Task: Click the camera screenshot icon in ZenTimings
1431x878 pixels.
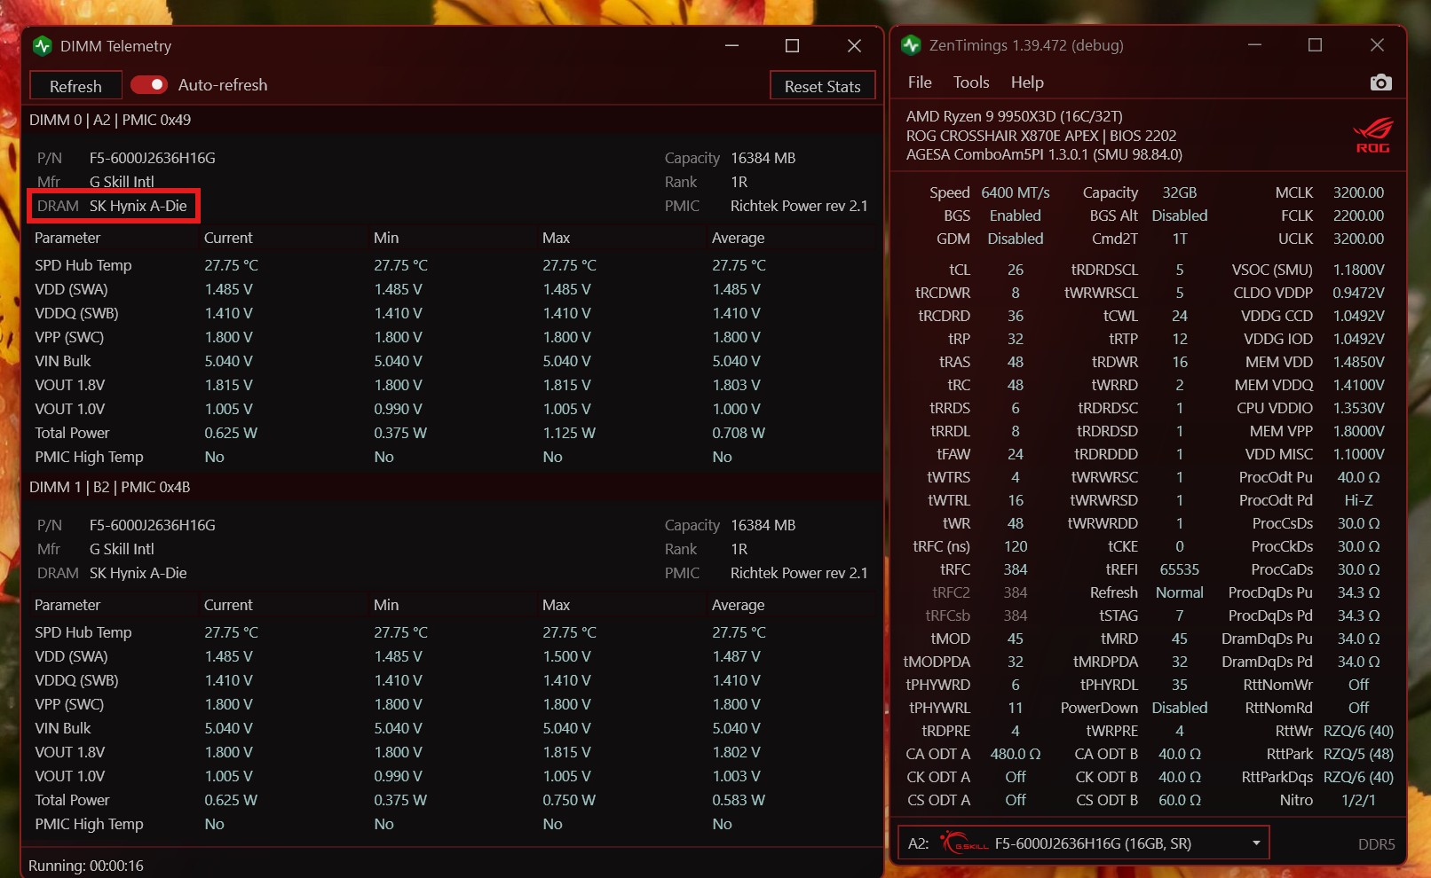Action: point(1380,82)
